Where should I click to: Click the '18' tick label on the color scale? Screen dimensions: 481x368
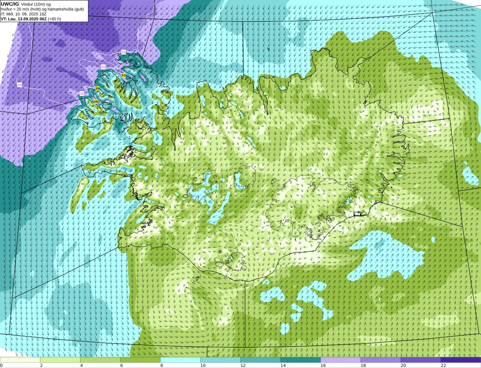tap(363, 365)
